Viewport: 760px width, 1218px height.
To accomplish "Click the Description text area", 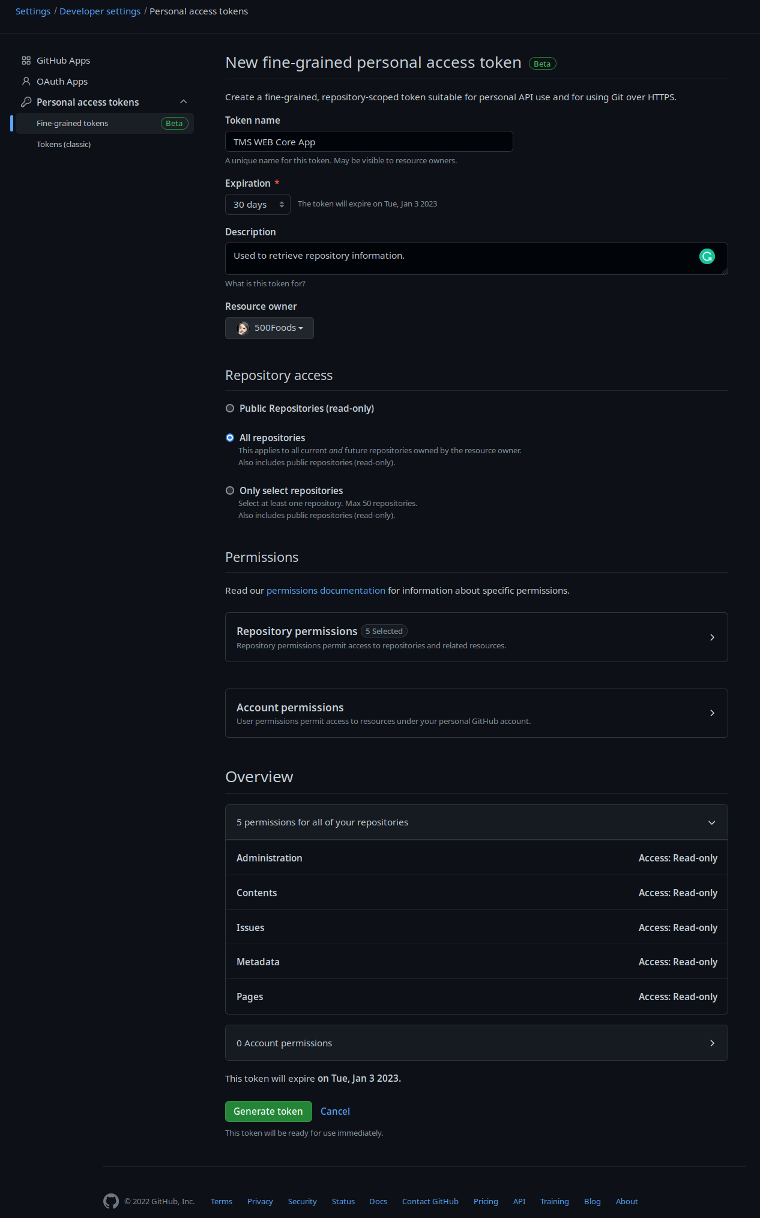I will pyautogui.click(x=477, y=259).
